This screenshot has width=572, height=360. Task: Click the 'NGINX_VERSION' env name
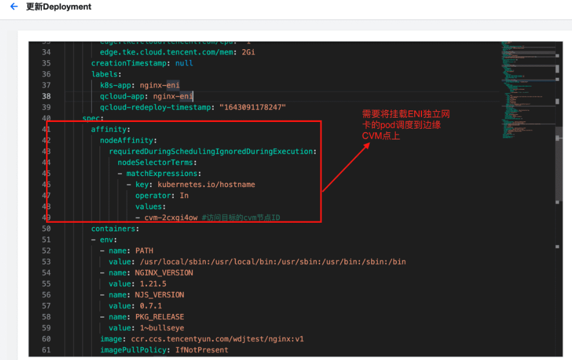coord(164,273)
